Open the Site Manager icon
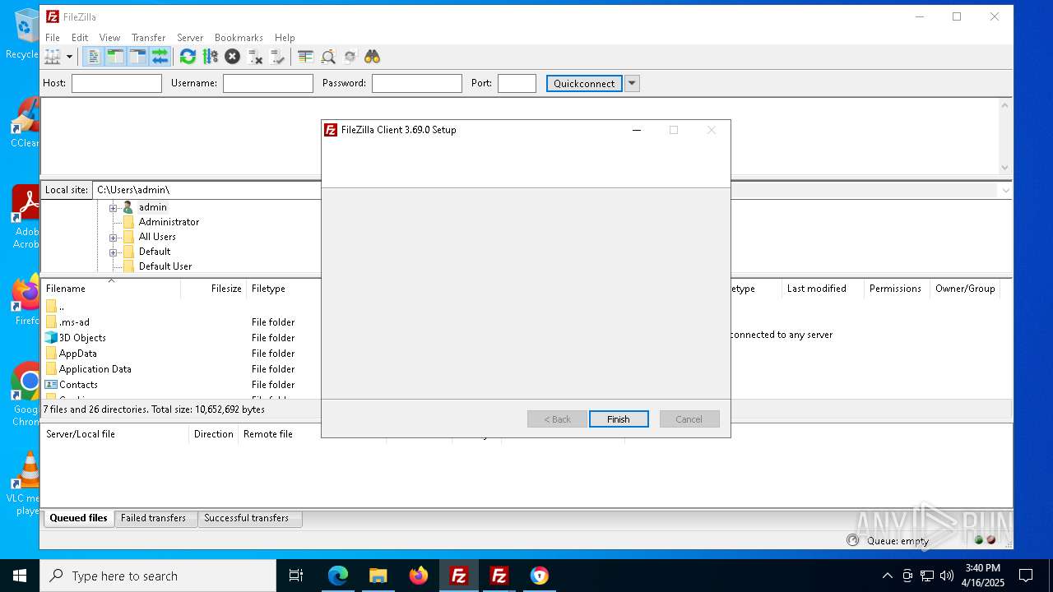 [x=53, y=57]
